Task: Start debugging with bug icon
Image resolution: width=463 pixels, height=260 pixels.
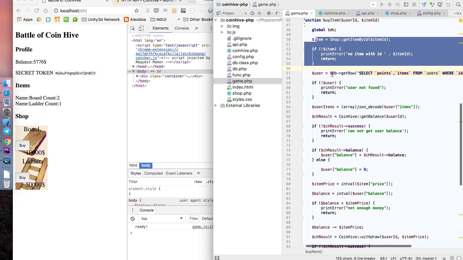Action: click(x=390, y=5)
